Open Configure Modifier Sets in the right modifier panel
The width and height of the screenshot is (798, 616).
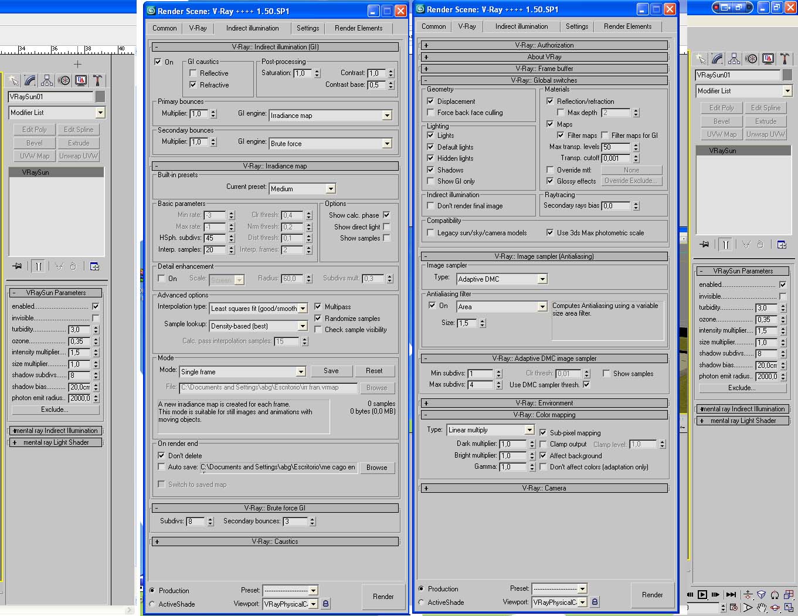[x=782, y=244]
